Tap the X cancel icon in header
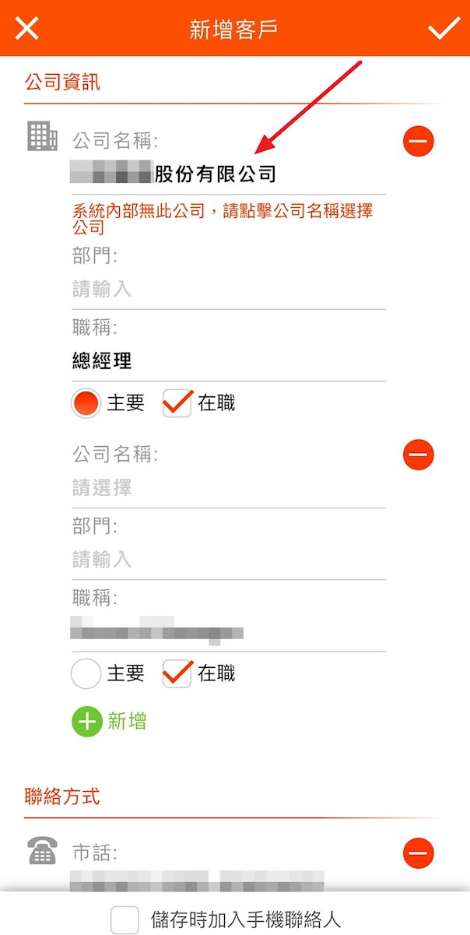This screenshot has height=935, width=470. pos(27,29)
